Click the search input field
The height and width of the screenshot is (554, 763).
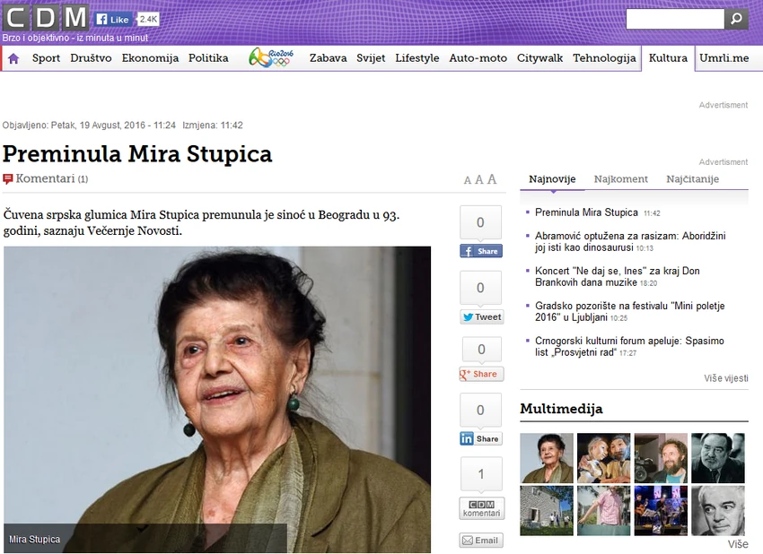point(674,19)
